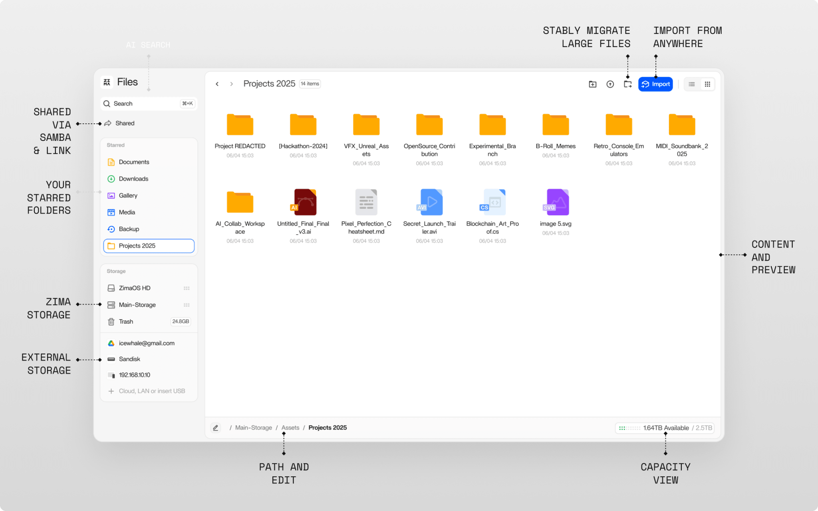
Task: Go back with the left chevron
Action: point(217,84)
